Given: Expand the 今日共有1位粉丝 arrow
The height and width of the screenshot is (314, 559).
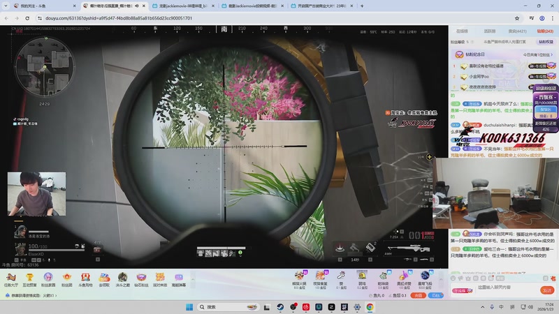Looking at the screenshot, I should (552, 55).
